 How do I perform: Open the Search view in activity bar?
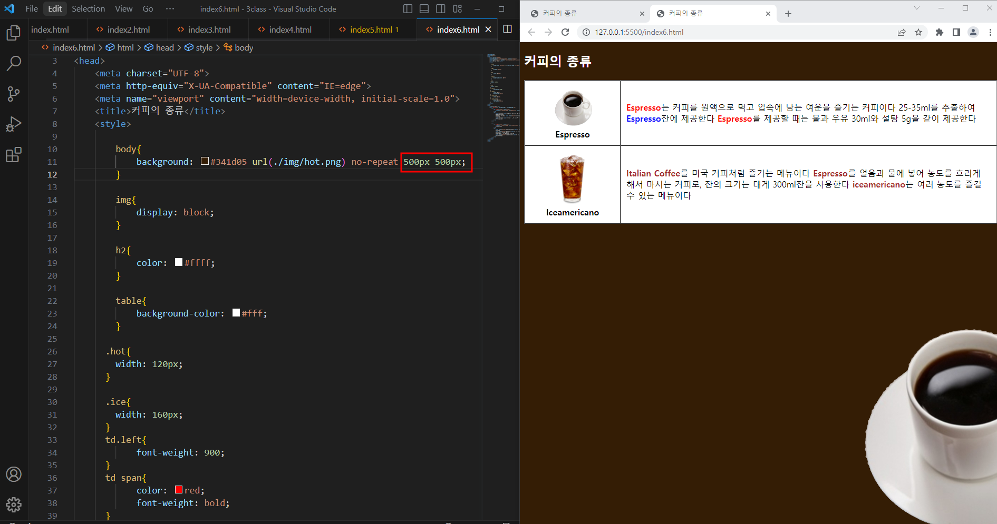(x=14, y=63)
